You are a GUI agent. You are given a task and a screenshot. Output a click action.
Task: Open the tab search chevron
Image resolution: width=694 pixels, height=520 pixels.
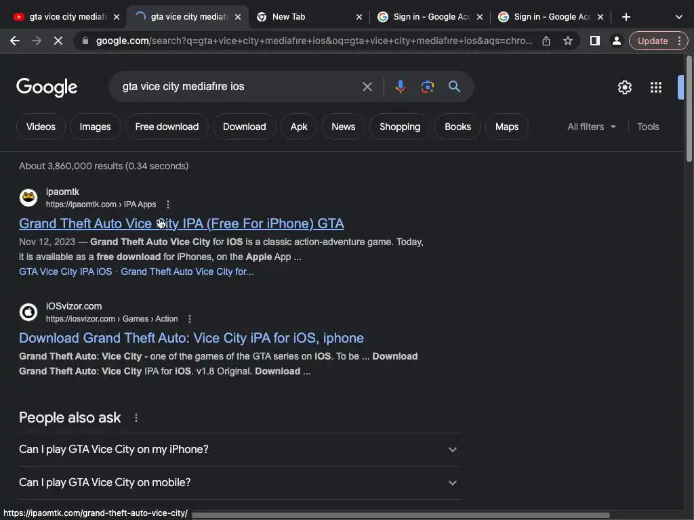[679, 17]
